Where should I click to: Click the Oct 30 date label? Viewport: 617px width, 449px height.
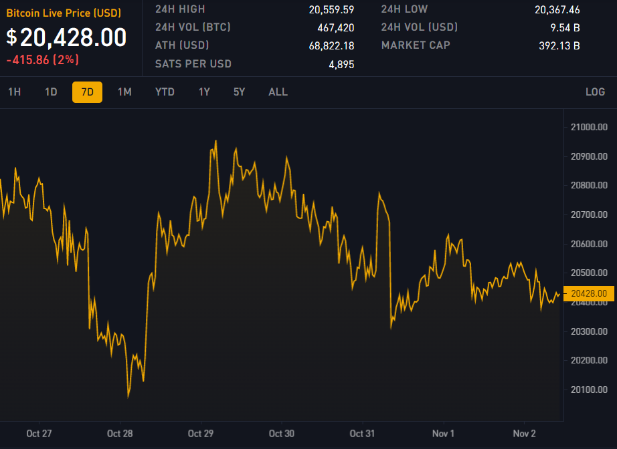coord(282,434)
